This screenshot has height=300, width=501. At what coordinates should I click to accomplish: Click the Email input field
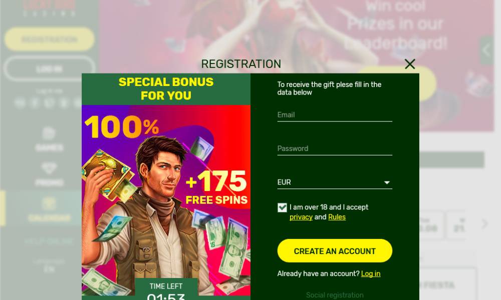pos(335,115)
